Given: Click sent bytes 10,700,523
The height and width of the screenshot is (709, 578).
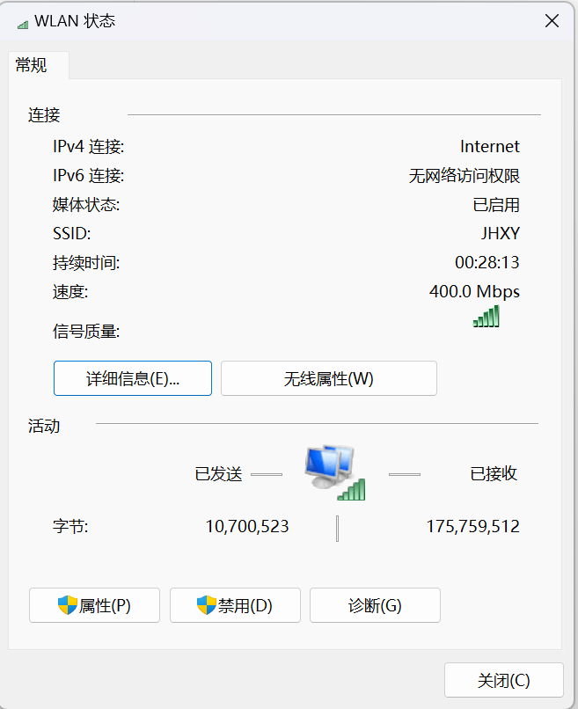Looking at the screenshot, I should click(247, 526).
